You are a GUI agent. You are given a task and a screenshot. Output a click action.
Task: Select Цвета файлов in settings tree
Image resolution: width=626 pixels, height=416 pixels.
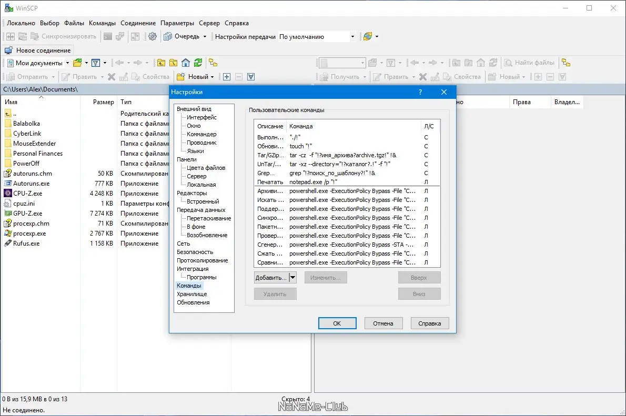[x=206, y=168]
